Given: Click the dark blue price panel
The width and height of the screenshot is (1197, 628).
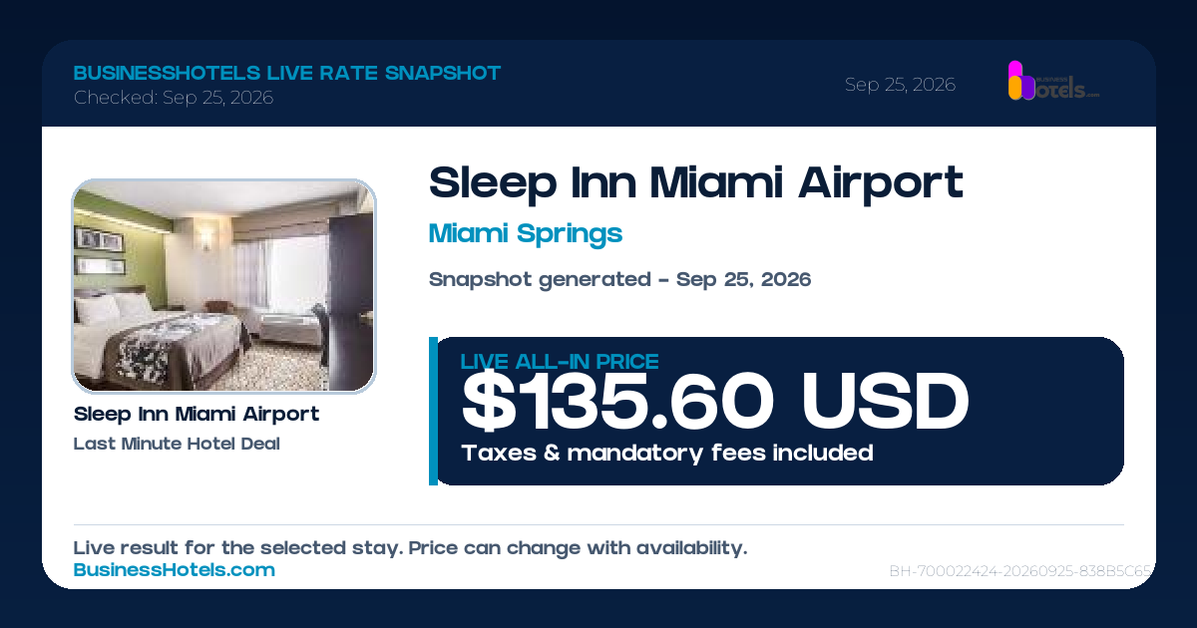Looking at the screenshot, I should tap(780, 411).
